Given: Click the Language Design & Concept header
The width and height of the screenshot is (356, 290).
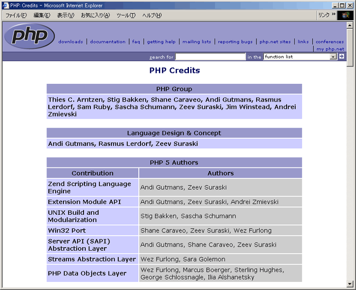Looking at the screenshot, I should 174,133.
